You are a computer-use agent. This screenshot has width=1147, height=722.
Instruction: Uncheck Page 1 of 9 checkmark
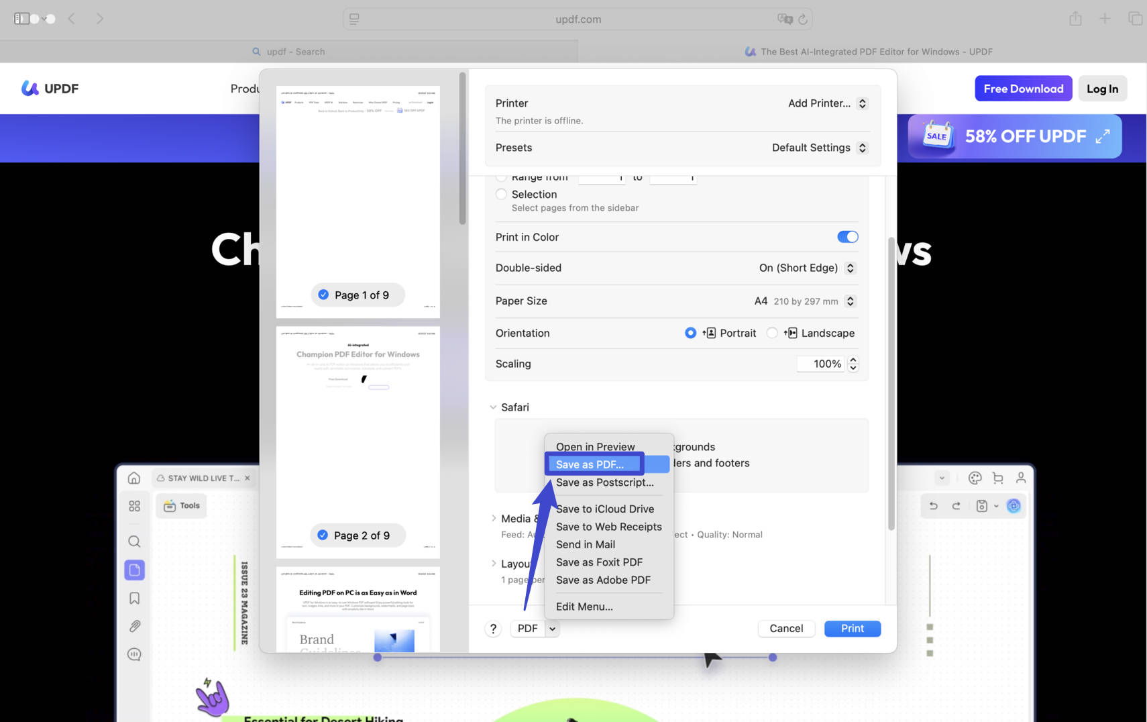pyautogui.click(x=323, y=295)
